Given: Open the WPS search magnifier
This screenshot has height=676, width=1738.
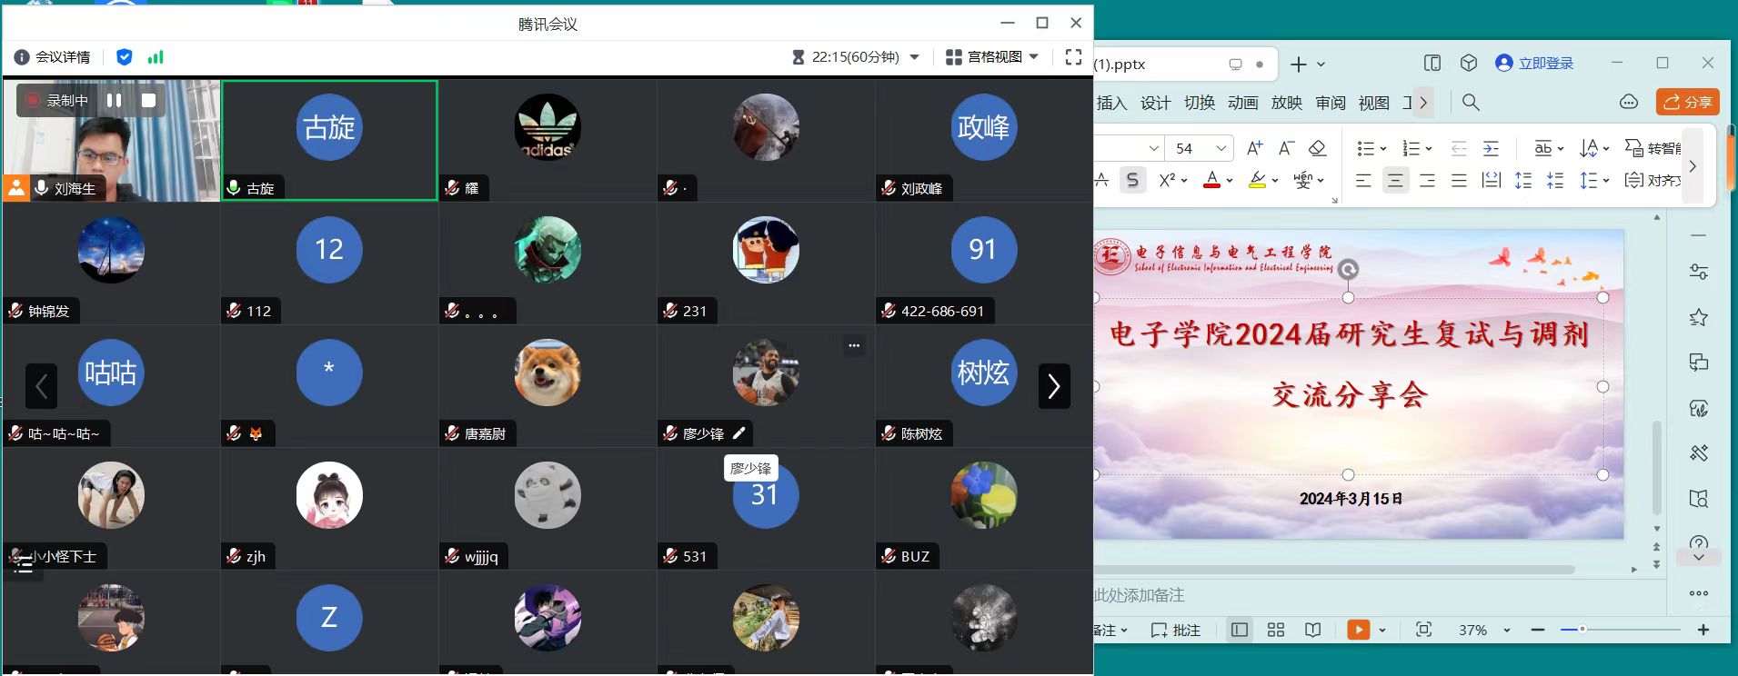Looking at the screenshot, I should pos(1471,103).
